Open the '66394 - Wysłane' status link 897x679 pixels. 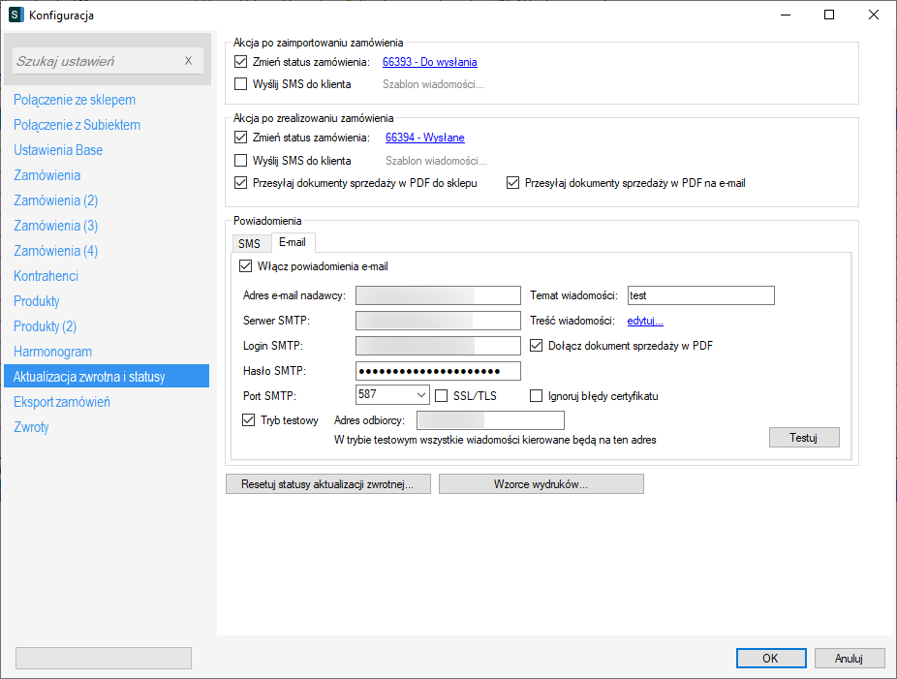[424, 138]
